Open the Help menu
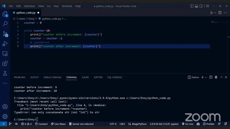This screenshot has width=230, height=129. click(78, 6)
